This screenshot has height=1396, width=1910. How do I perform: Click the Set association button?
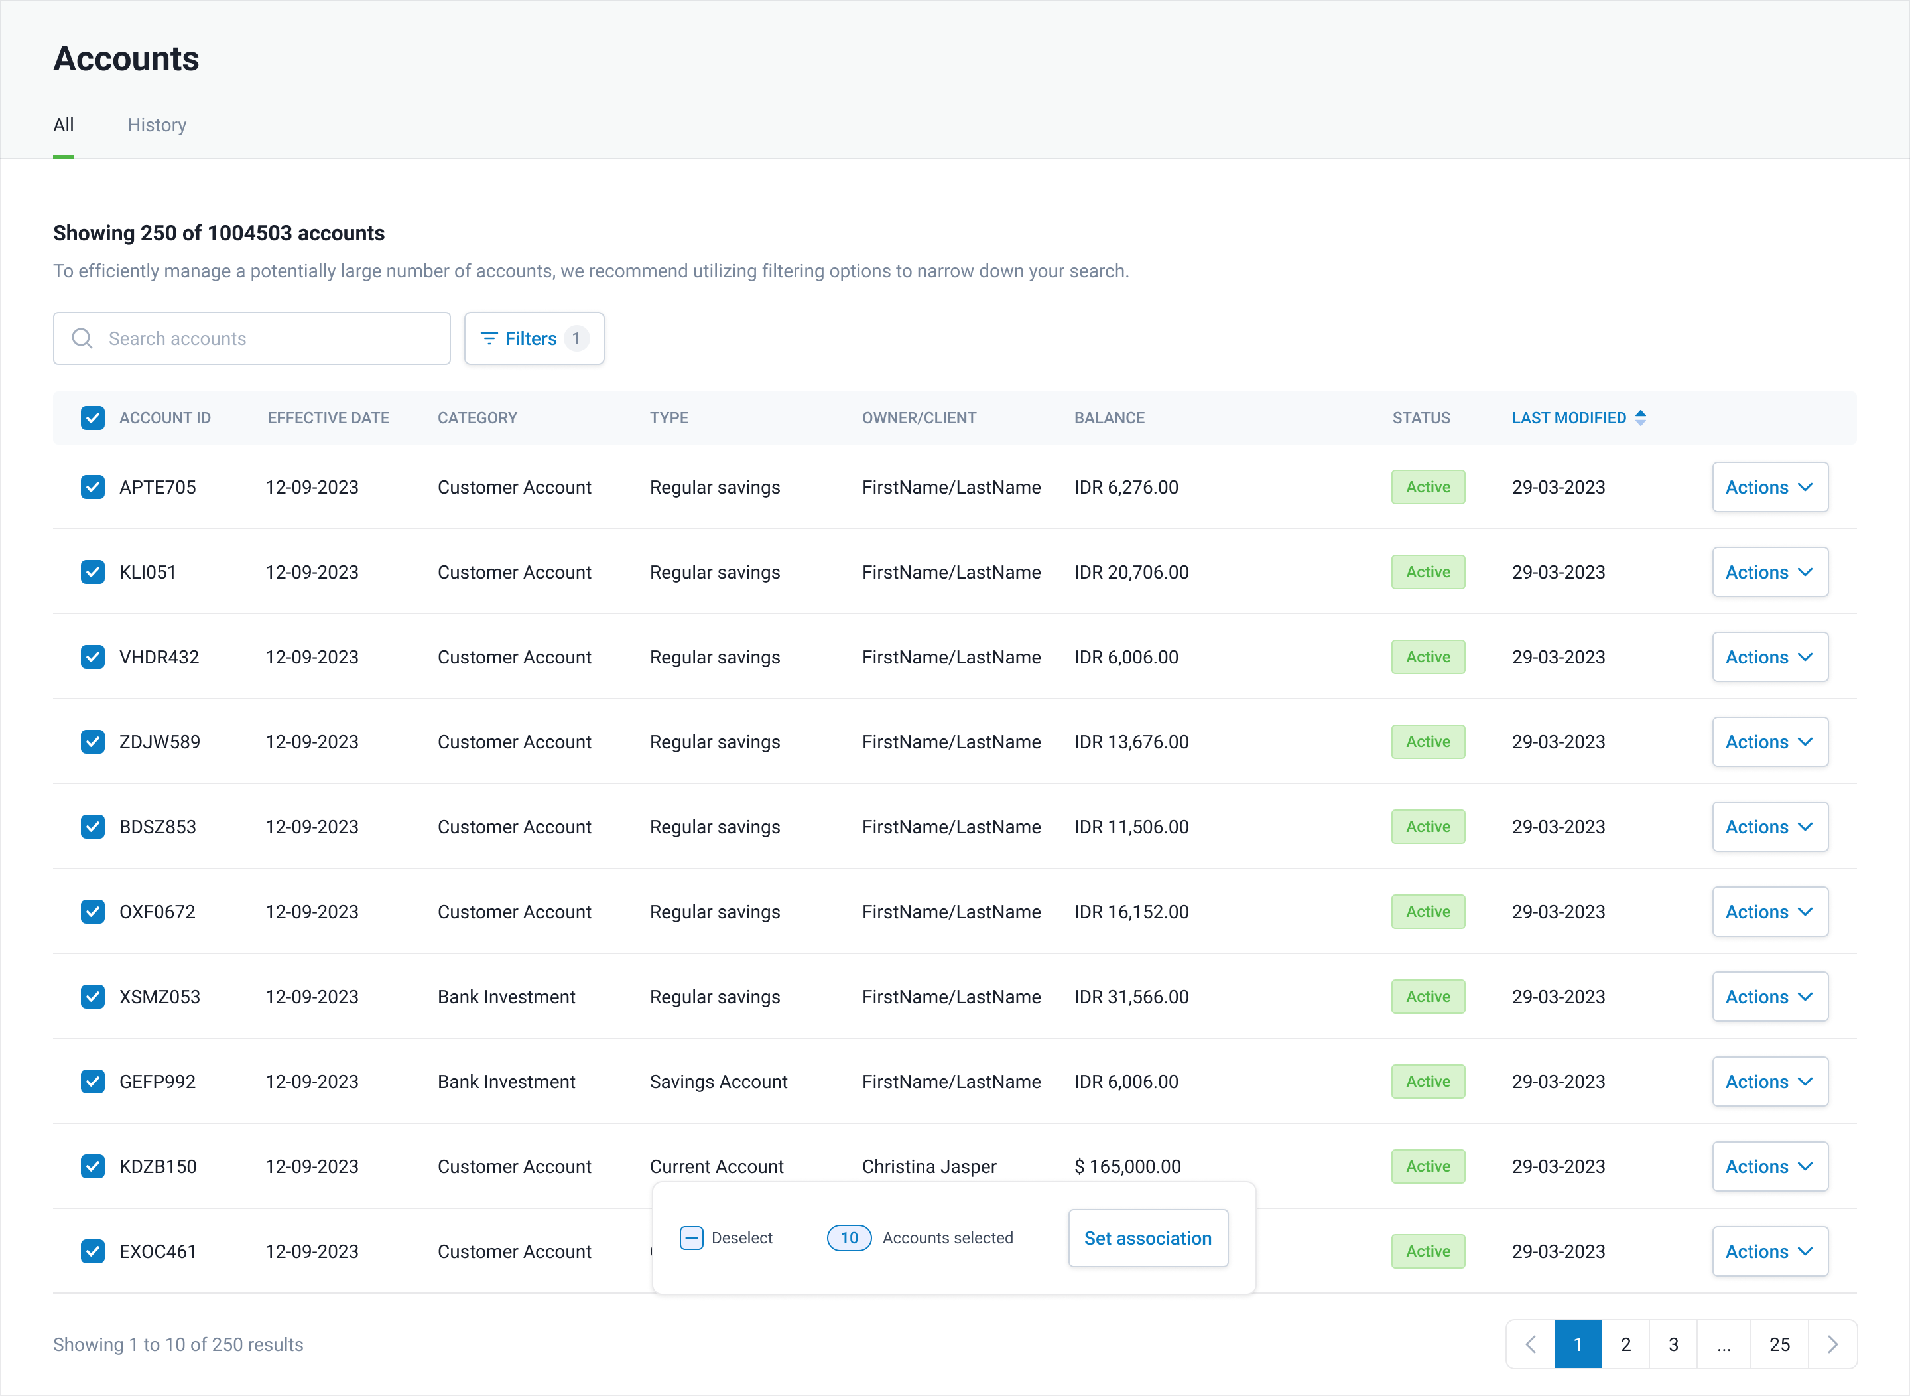[1147, 1238]
